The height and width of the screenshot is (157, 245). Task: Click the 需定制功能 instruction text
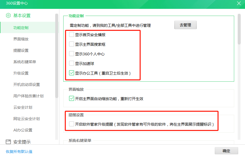(110, 25)
